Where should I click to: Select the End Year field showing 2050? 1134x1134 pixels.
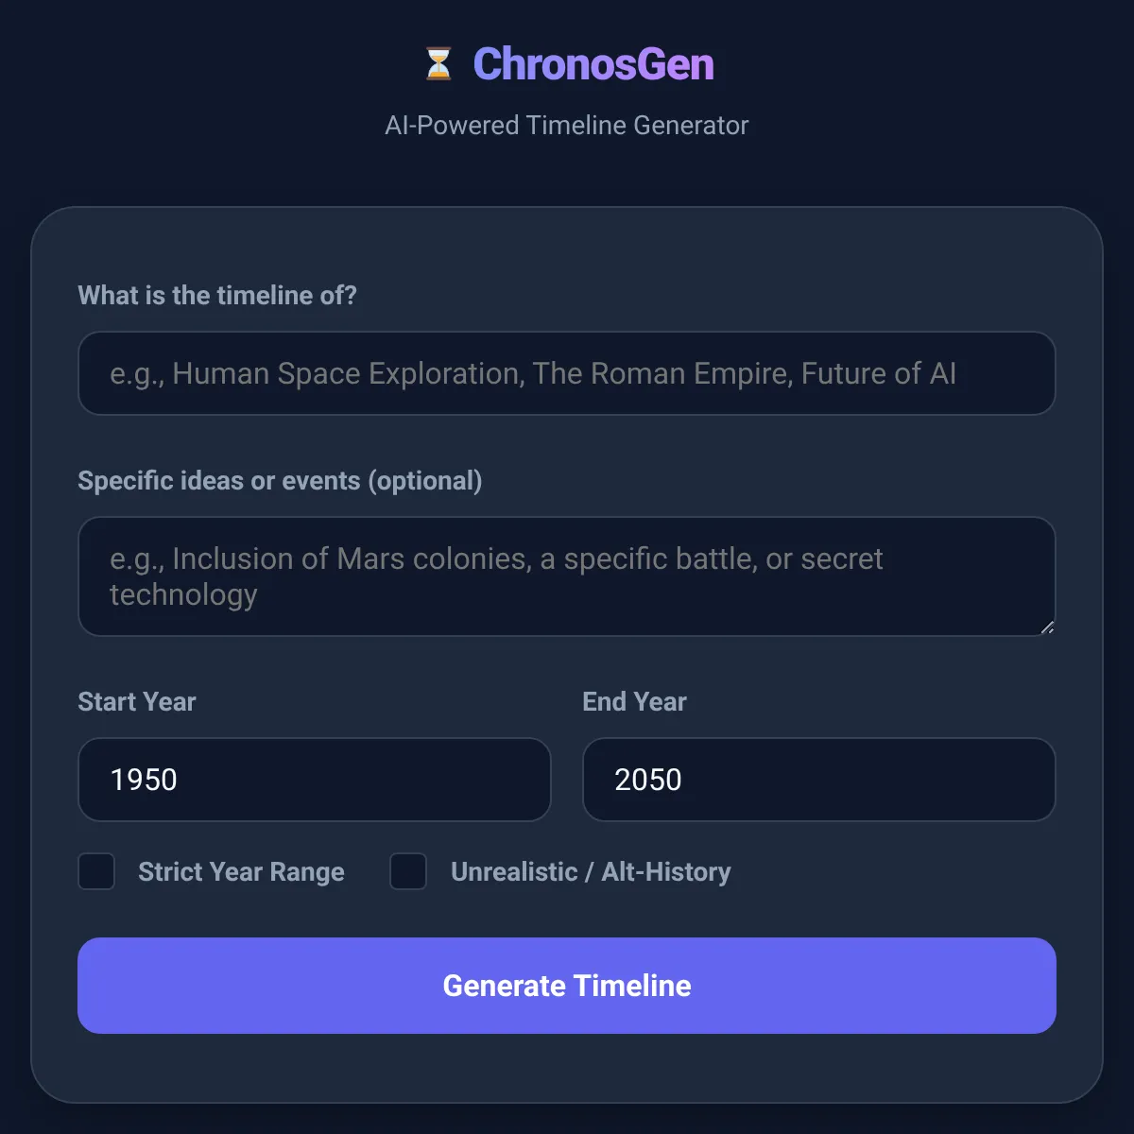click(819, 780)
